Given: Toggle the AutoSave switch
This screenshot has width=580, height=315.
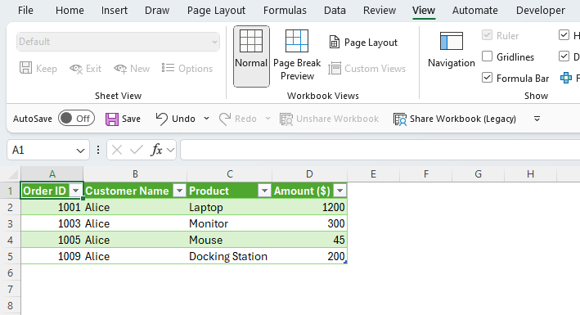Looking at the screenshot, I should (77, 119).
